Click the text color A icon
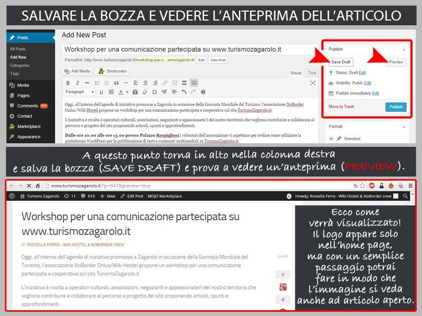Viewport: 422px width, 316px height. [121, 92]
